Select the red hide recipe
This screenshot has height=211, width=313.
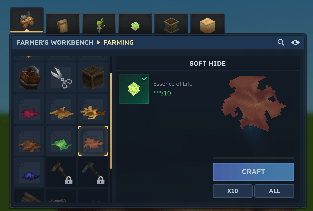[x=29, y=109]
